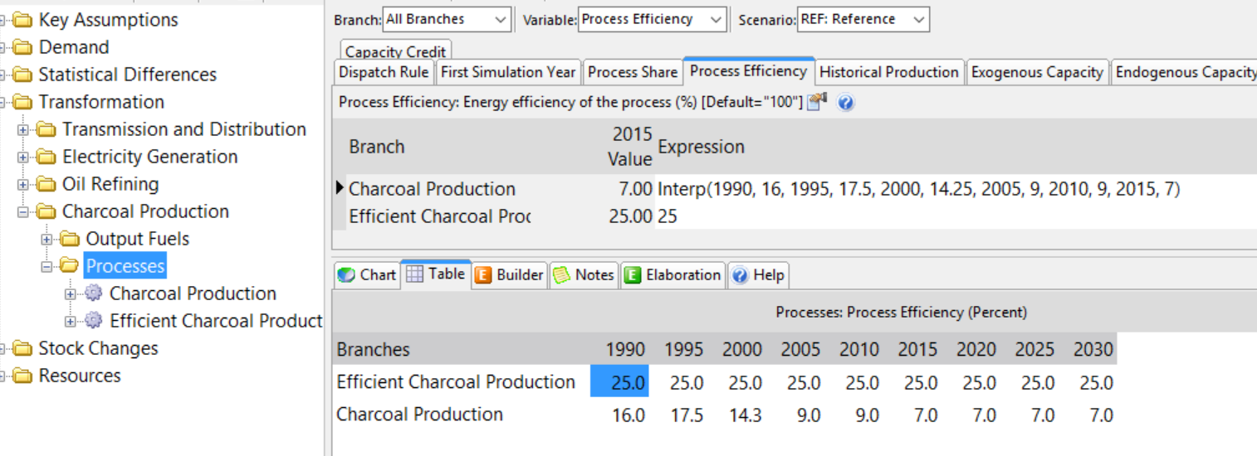Click the 2015 value cell 25.00
The width and height of the screenshot is (1257, 456).
[x=630, y=216]
